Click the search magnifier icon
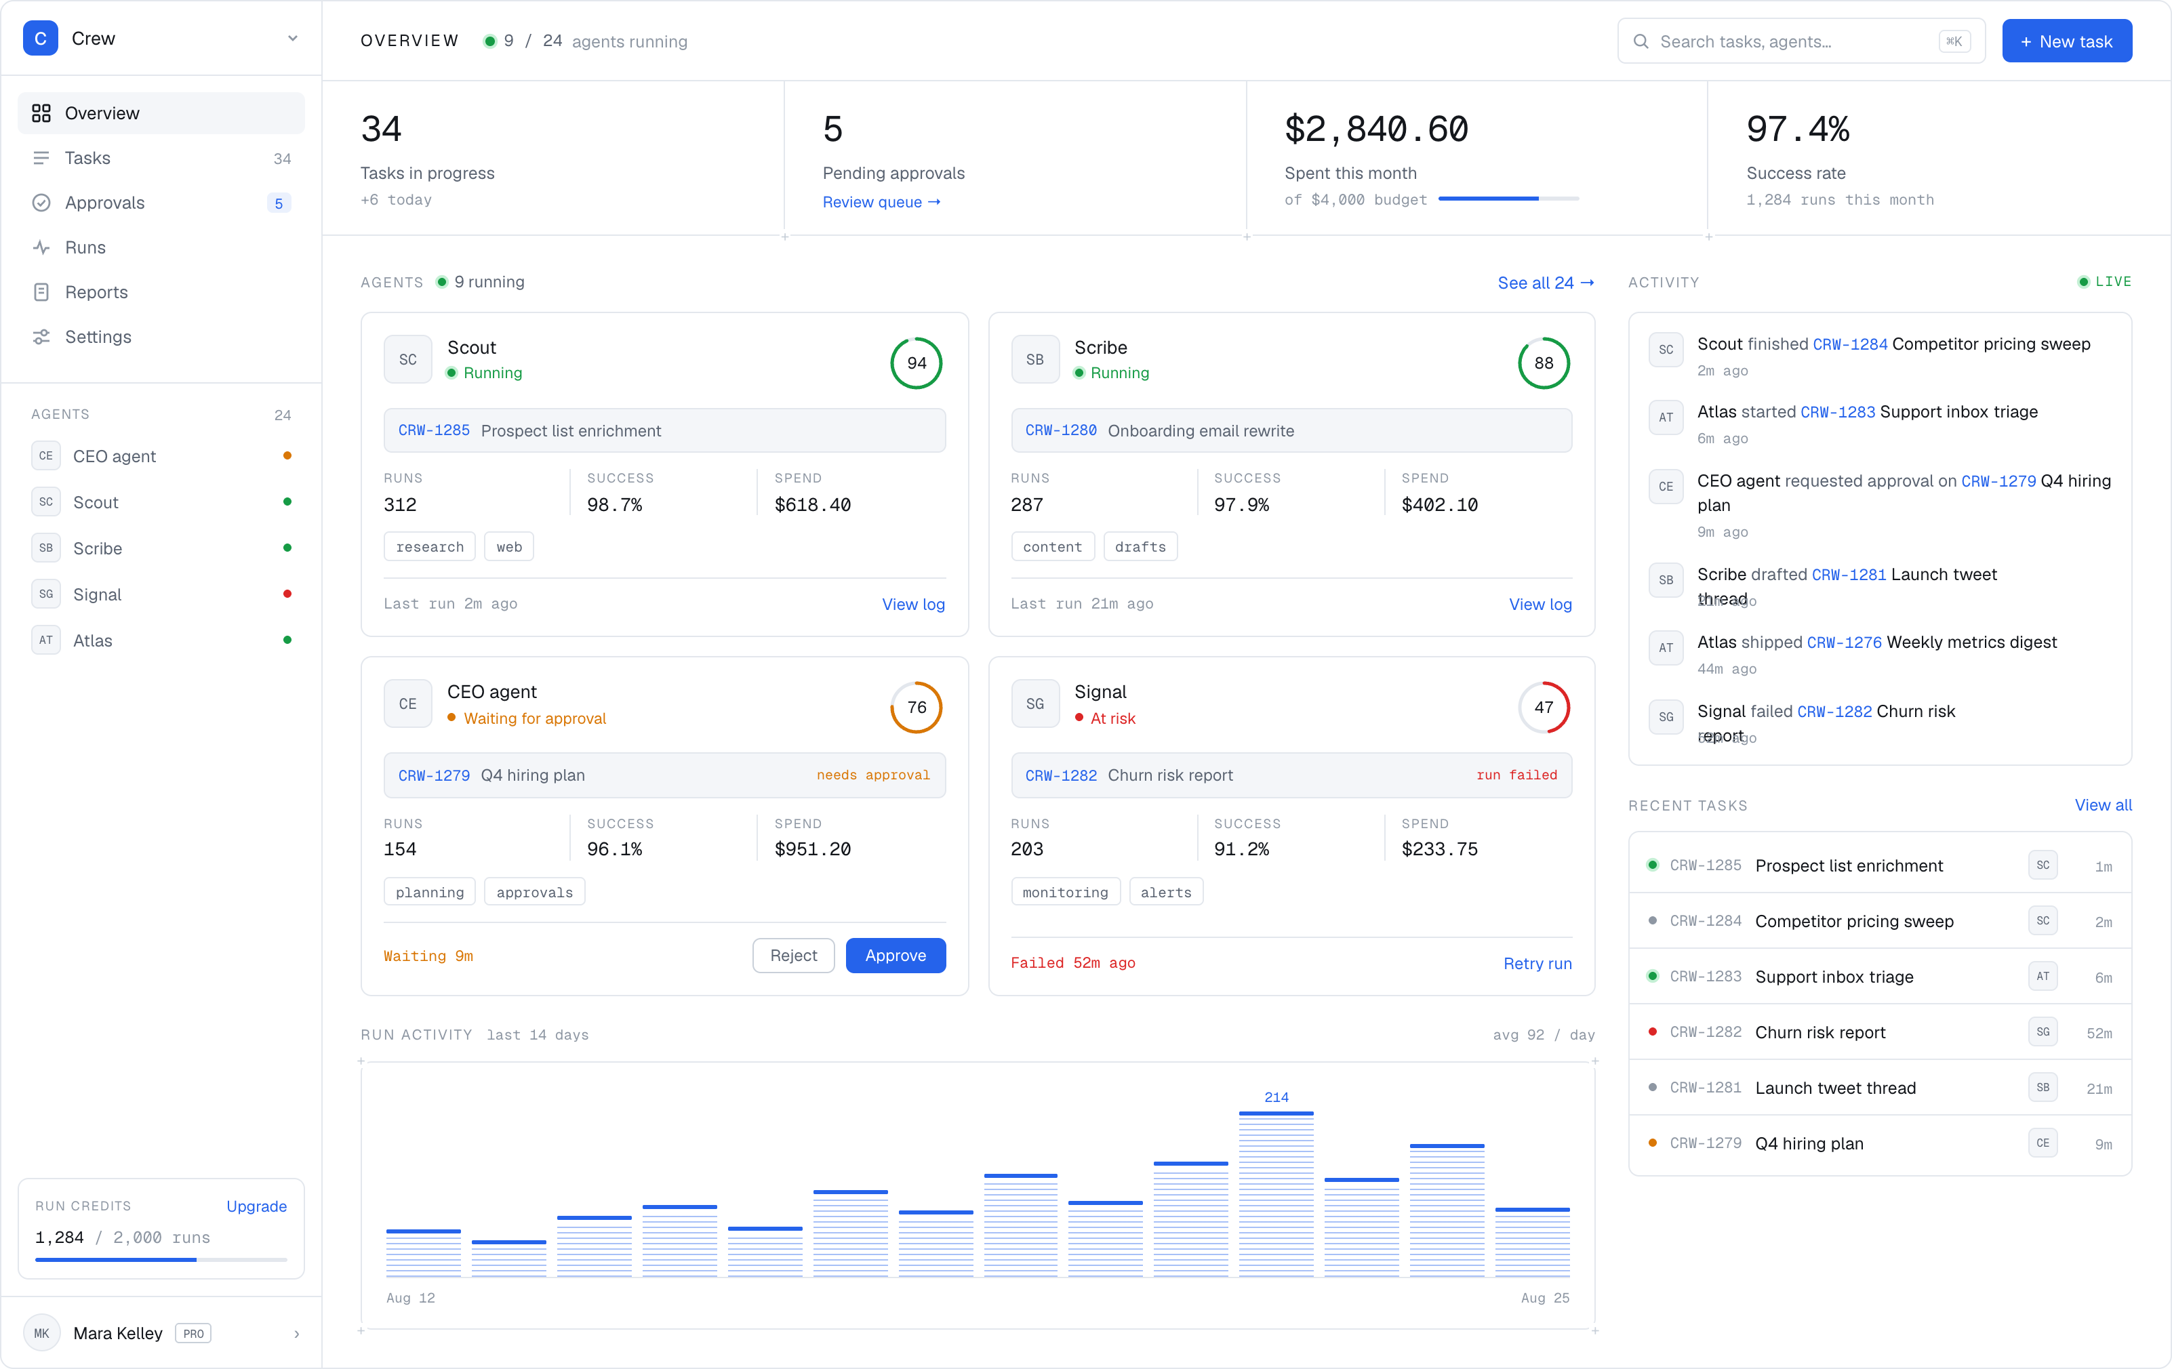 click(1641, 41)
